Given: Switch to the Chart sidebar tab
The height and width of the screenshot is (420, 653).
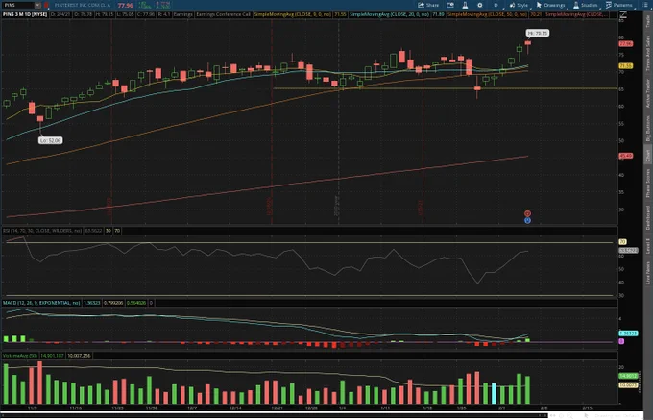Looking at the screenshot, I should (x=648, y=155).
